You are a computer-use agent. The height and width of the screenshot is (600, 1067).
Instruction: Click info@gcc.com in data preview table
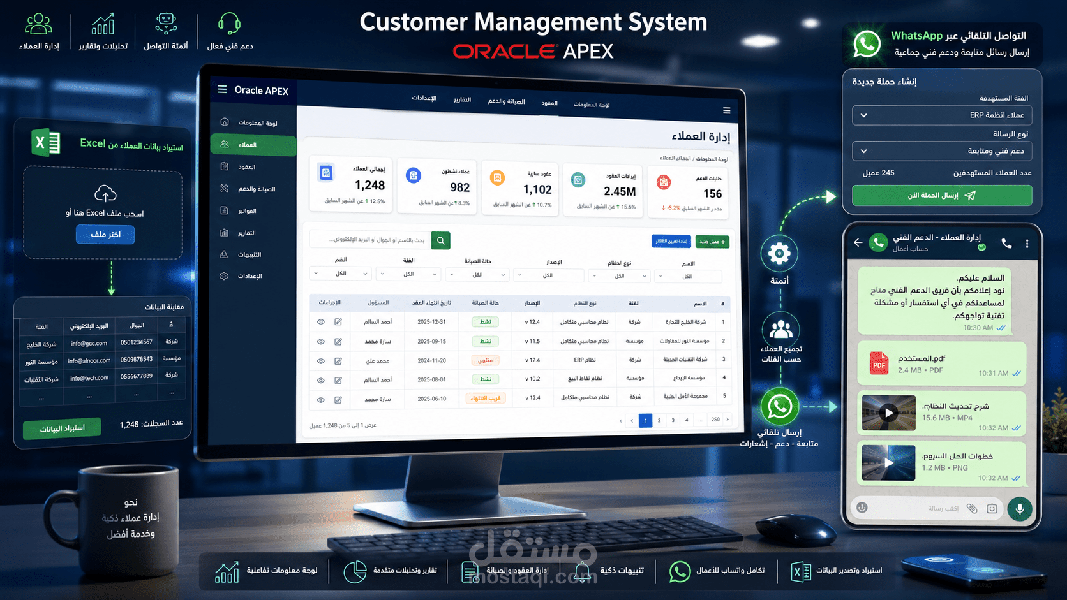[89, 343]
